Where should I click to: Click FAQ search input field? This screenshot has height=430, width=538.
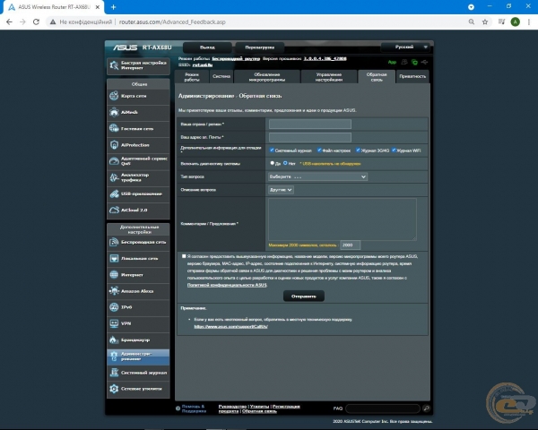[383, 408]
